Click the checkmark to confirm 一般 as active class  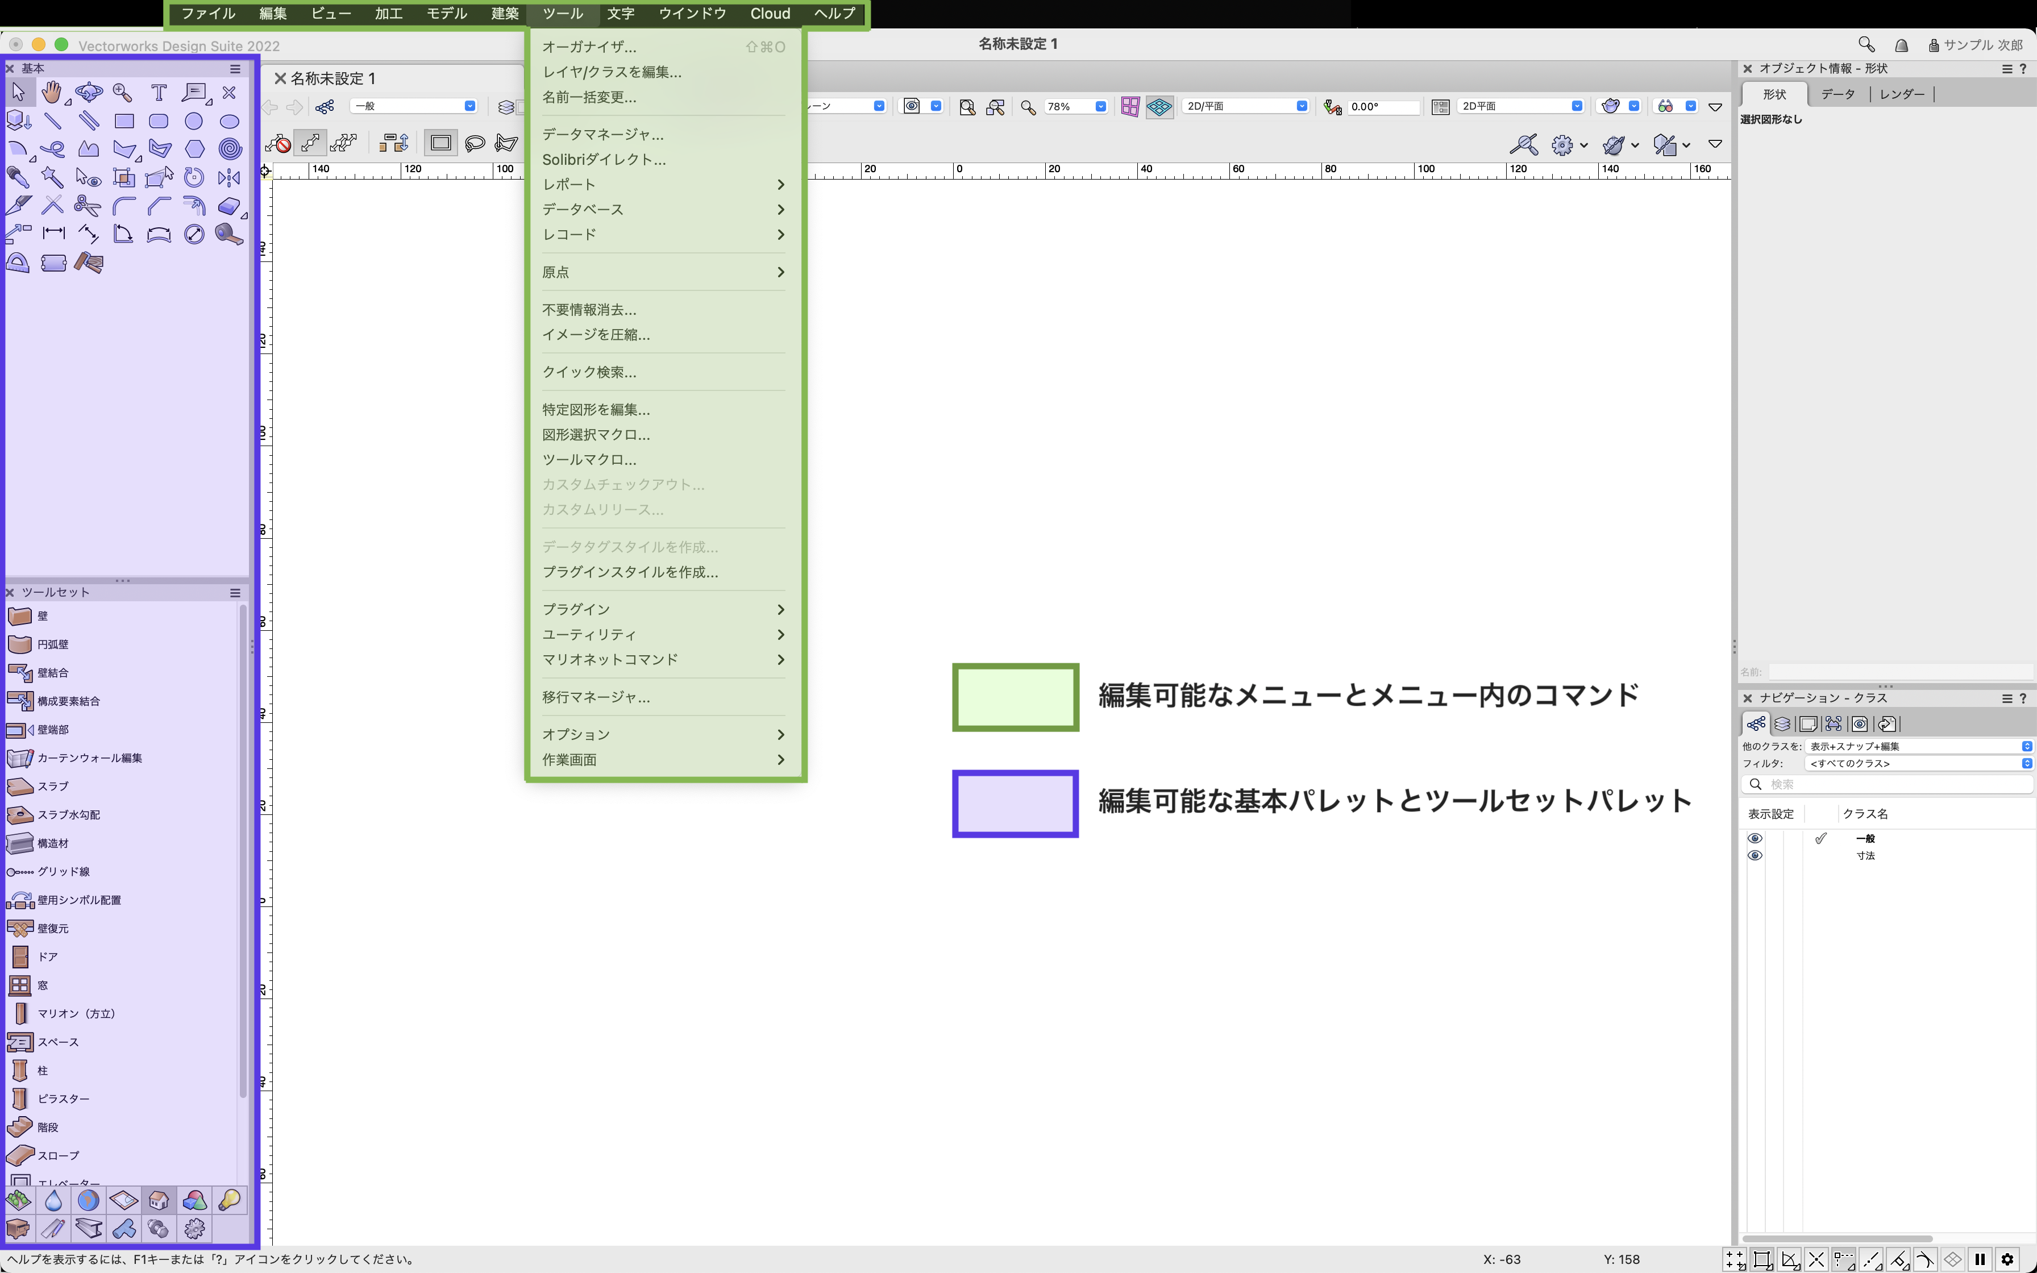coord(1820,838)
